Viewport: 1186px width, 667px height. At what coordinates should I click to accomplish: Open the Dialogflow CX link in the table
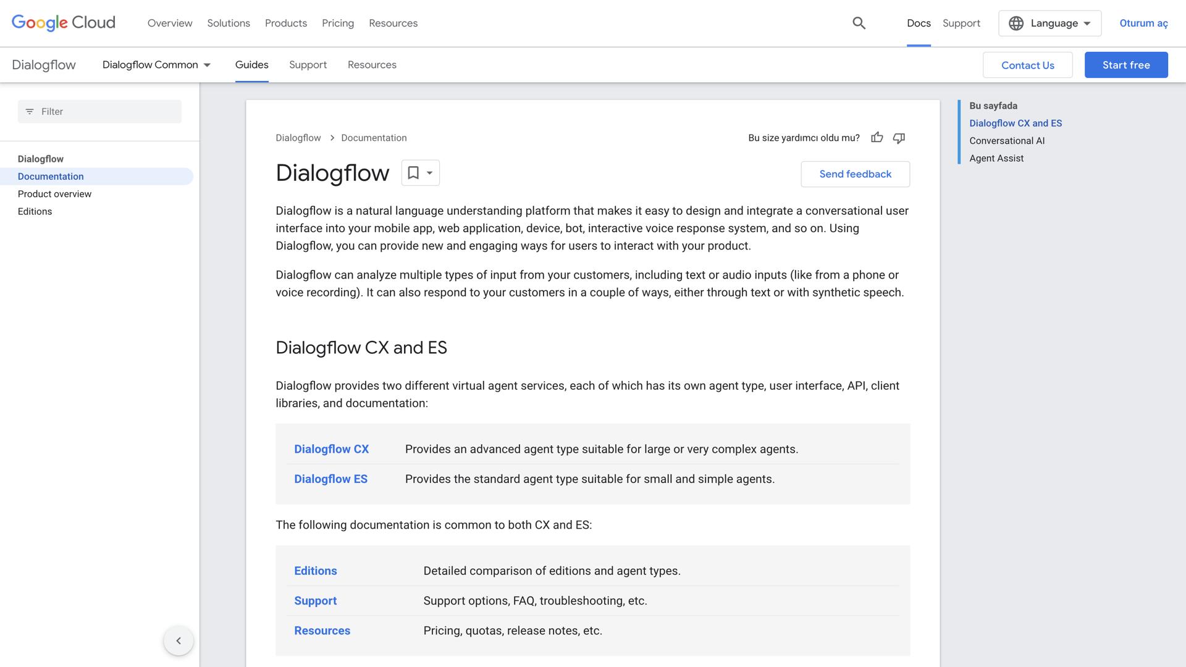coord(331,449)
